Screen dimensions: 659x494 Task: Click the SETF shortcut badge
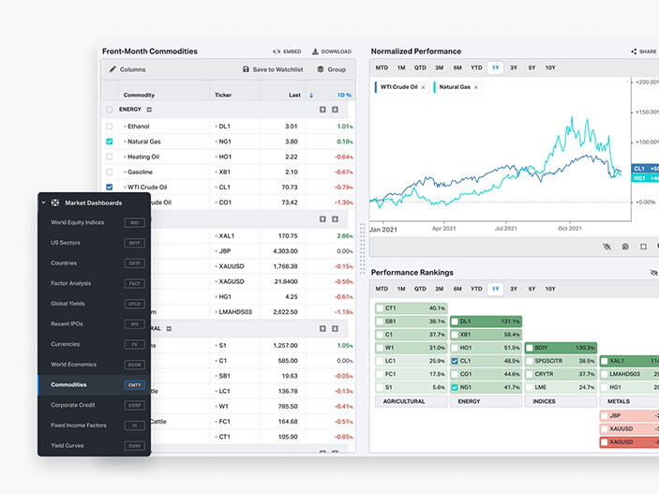134,243
